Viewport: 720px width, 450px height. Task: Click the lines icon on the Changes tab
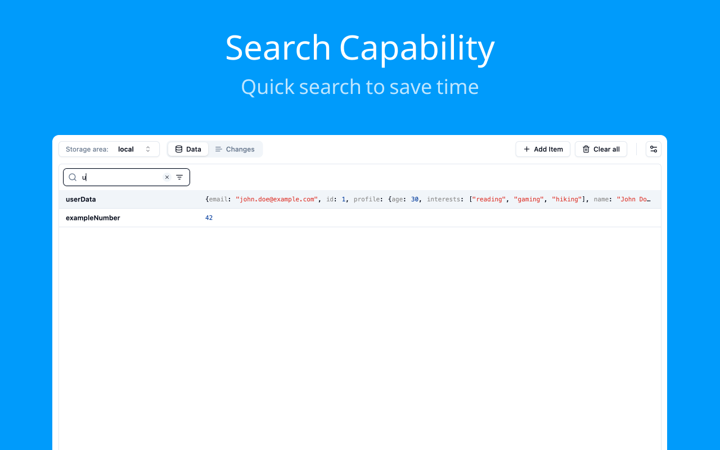click(219, 149)
